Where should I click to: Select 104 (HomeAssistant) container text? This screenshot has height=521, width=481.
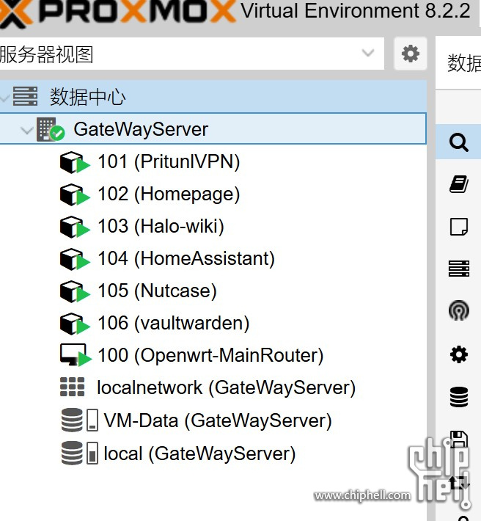pos(186,258)
